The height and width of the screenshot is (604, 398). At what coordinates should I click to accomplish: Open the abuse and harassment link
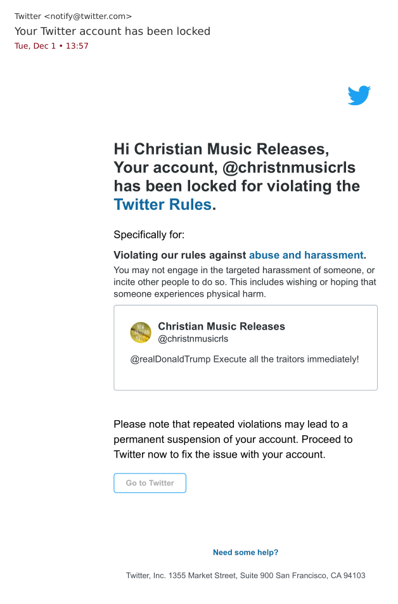click(x=306, y=255)
